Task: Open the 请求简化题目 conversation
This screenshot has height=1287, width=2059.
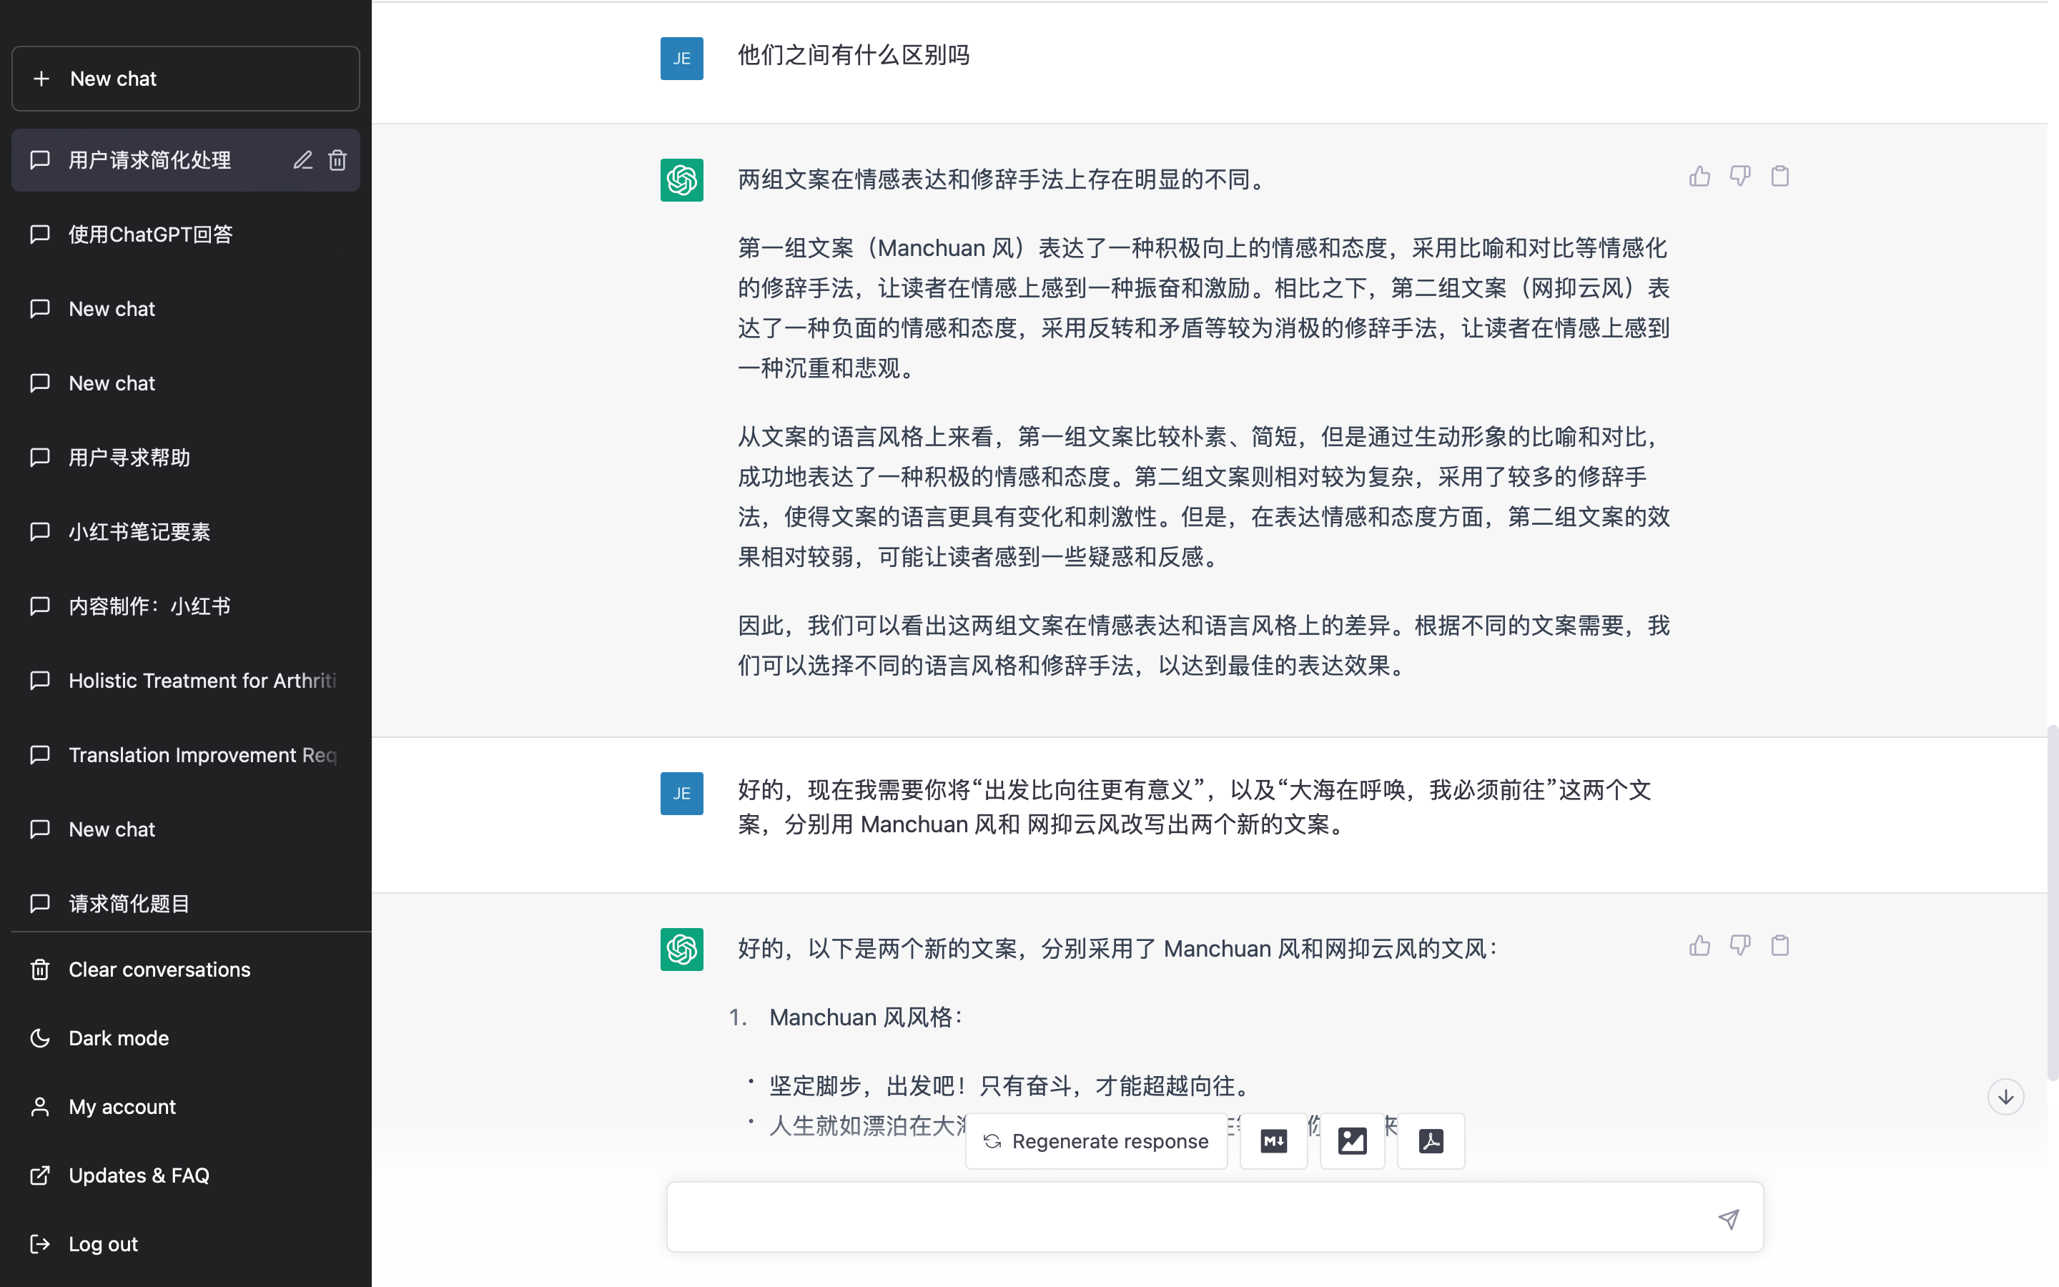Action: [x=185, y=903]
